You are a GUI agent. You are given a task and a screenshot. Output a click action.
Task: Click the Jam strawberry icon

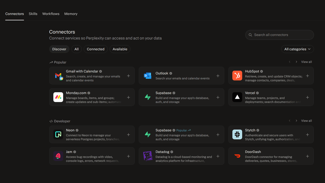[x=58, y=156]
